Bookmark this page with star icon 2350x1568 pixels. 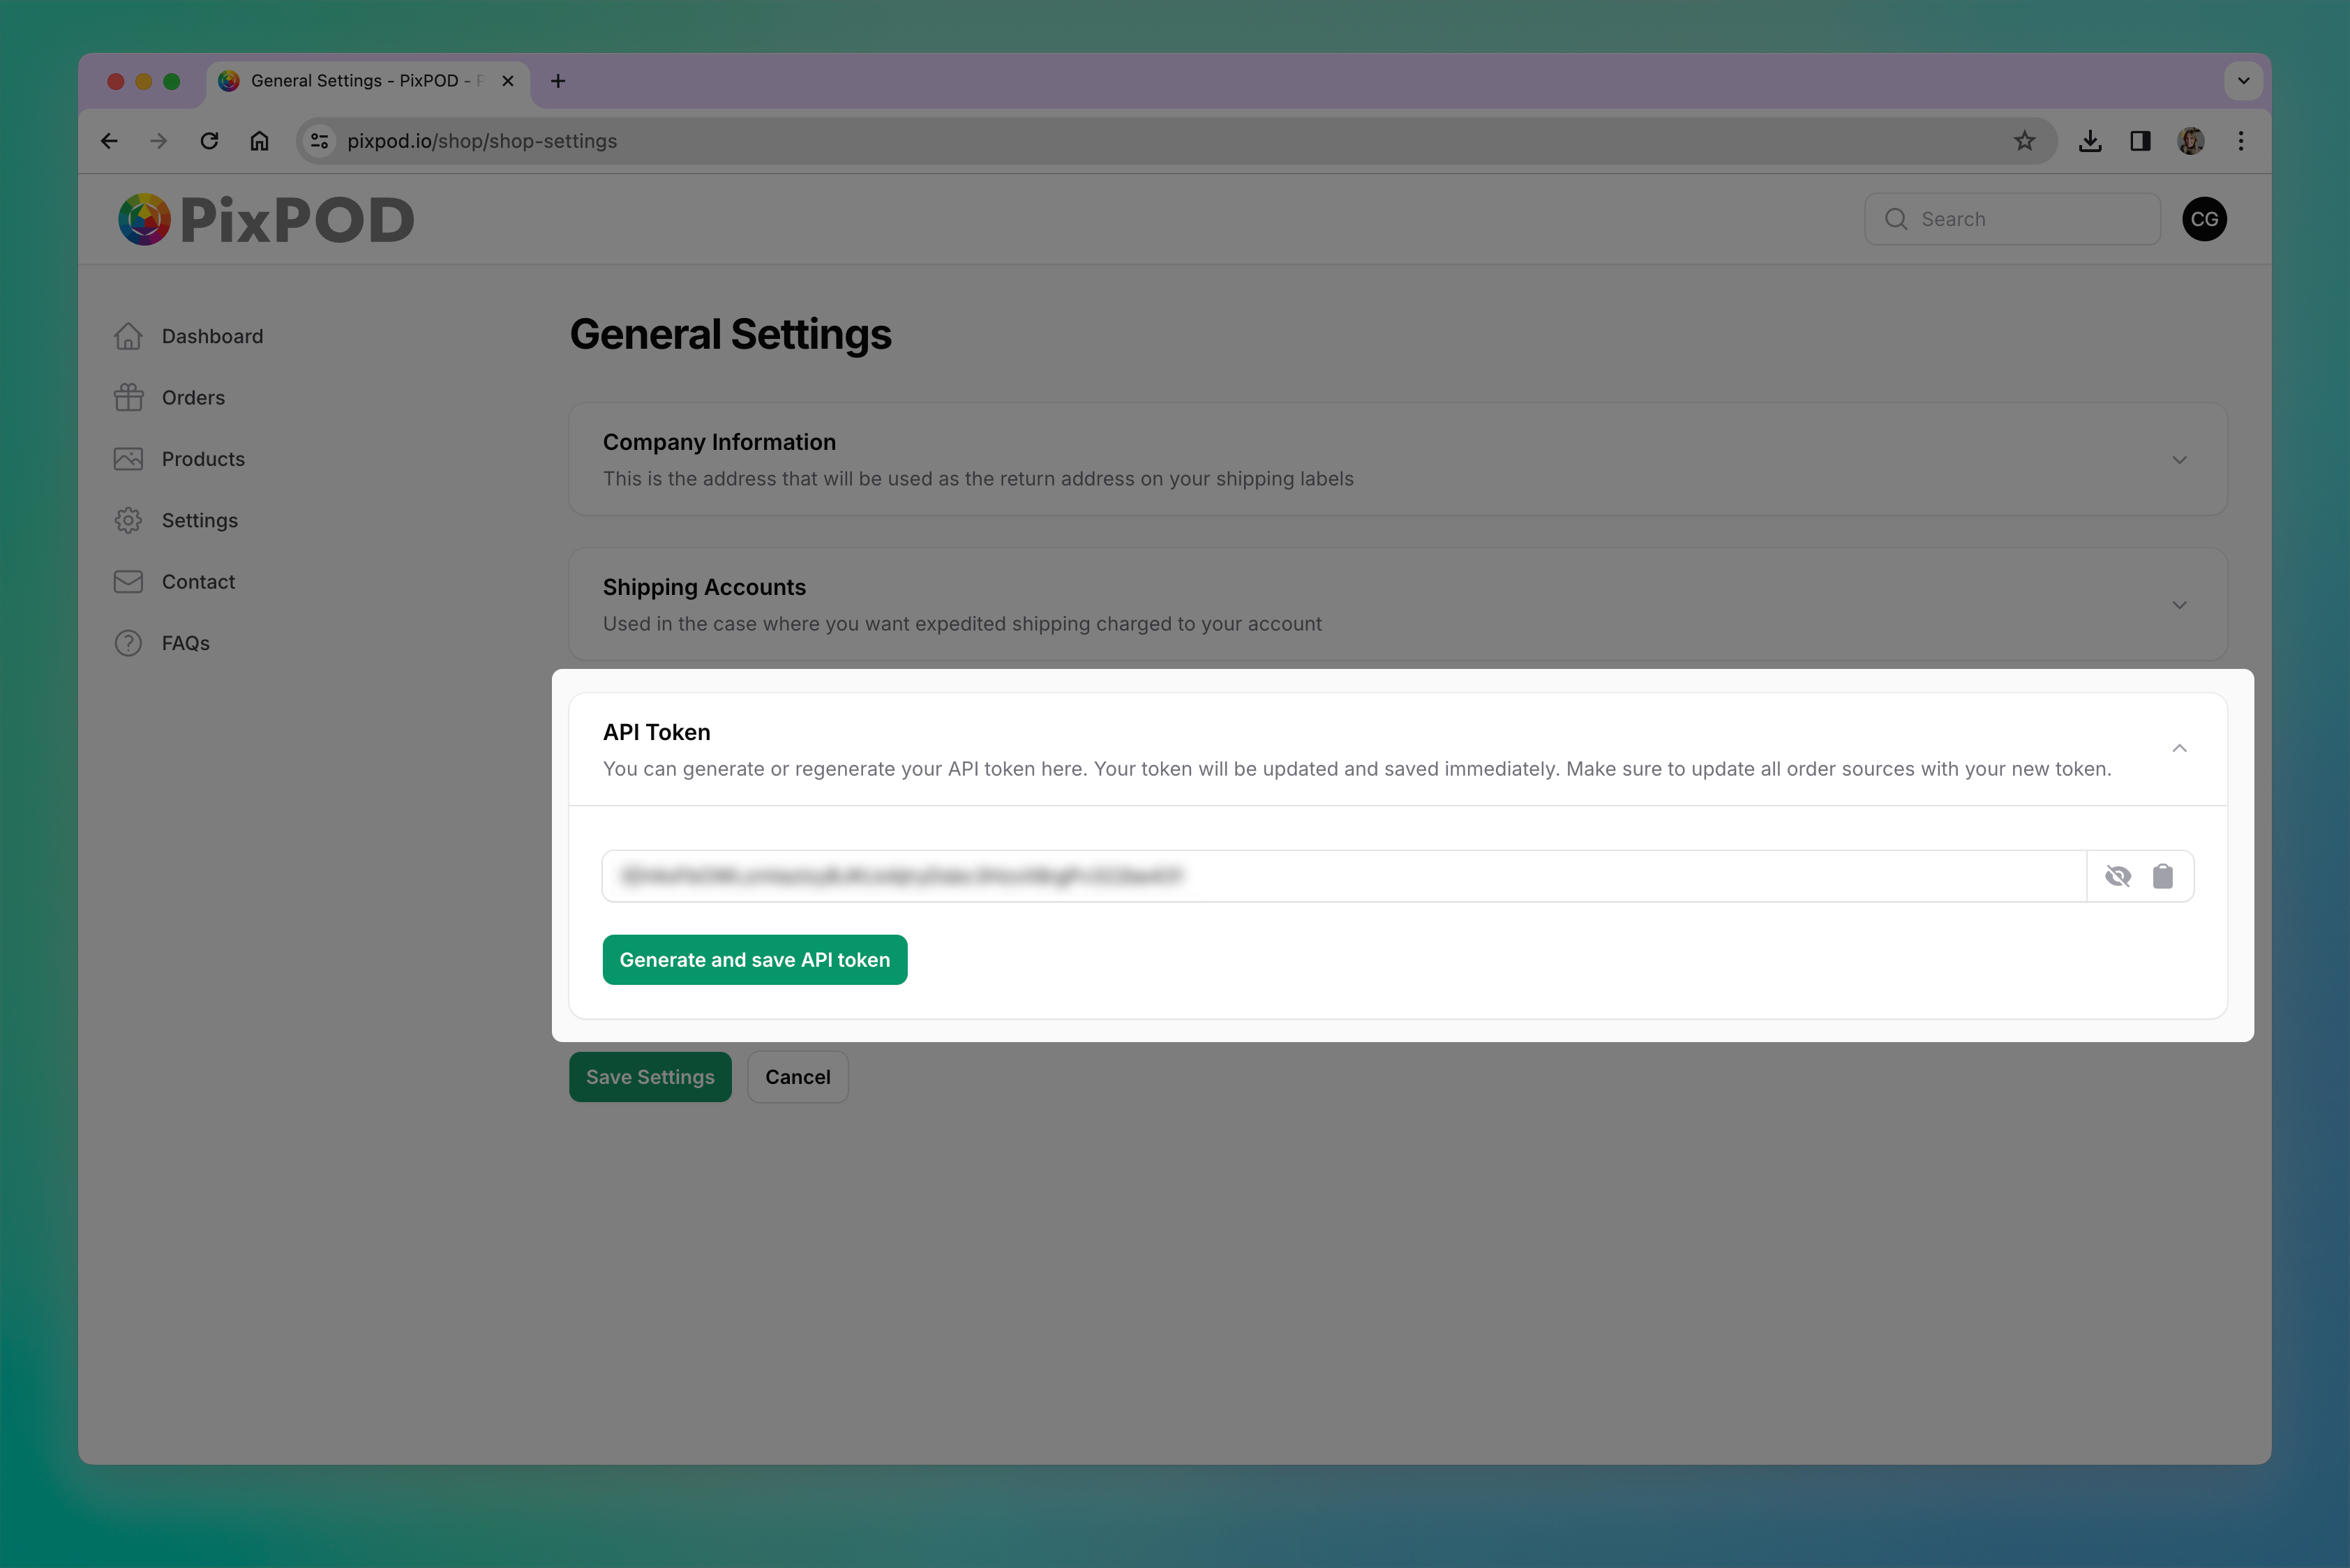(x=2024, y=141)
